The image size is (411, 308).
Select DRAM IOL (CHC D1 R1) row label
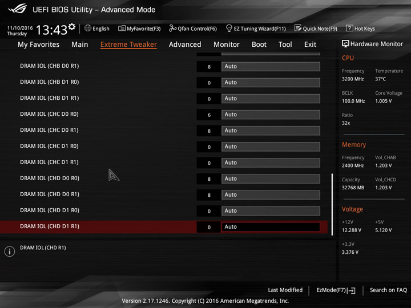[x=49, y=162]
